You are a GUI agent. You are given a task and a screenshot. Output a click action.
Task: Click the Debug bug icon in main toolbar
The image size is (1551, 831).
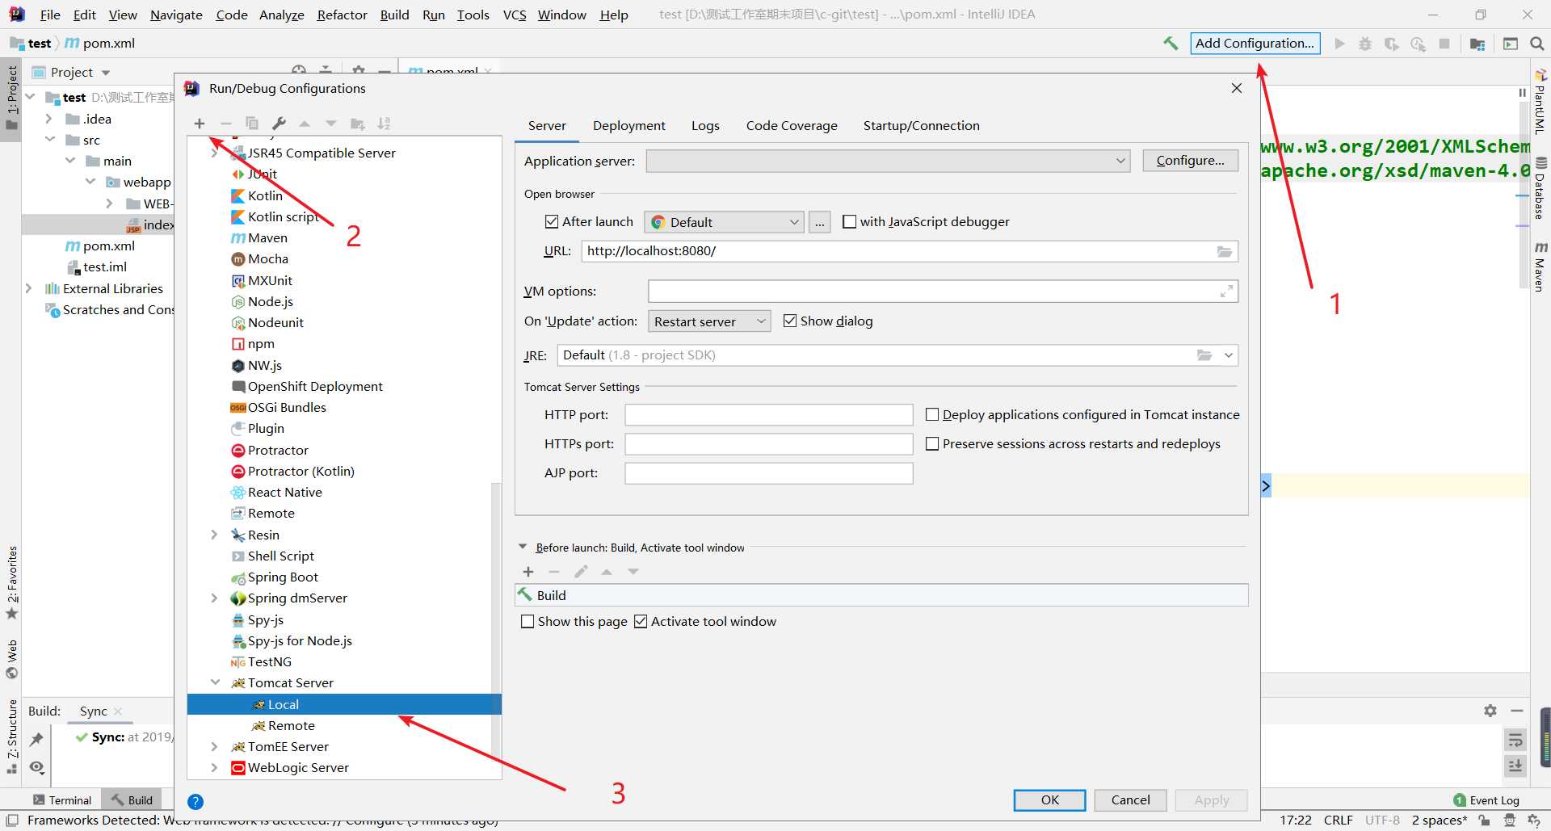(x=1365, y=44)
